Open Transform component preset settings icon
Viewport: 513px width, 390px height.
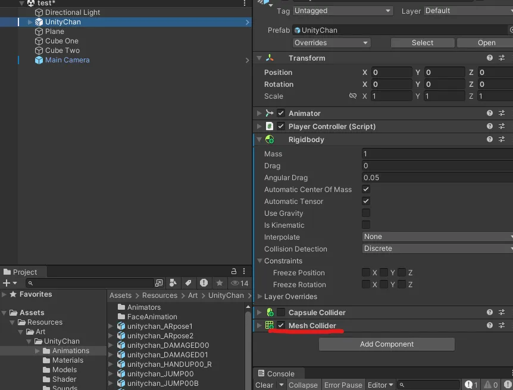pyautogui.click(x=502, y=58)
